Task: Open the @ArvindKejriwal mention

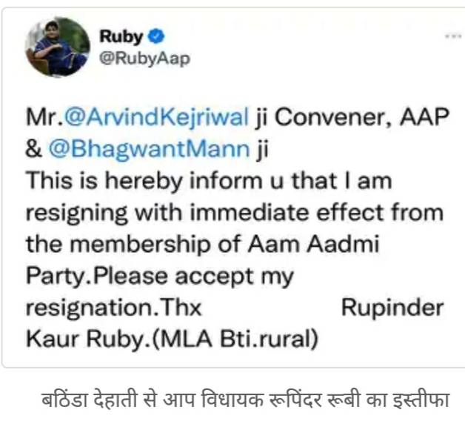Action: [x=156, y=117]
